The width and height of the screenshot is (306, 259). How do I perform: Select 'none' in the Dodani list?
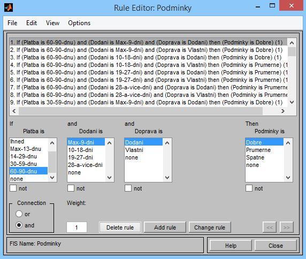tap(86, 172)
